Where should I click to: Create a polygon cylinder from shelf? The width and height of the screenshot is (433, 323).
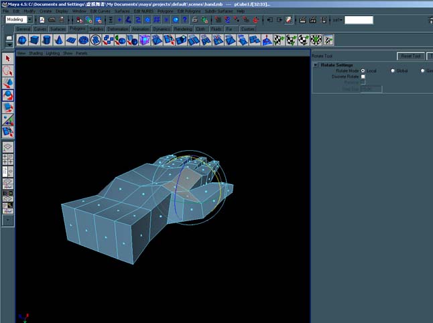[46, 40]
